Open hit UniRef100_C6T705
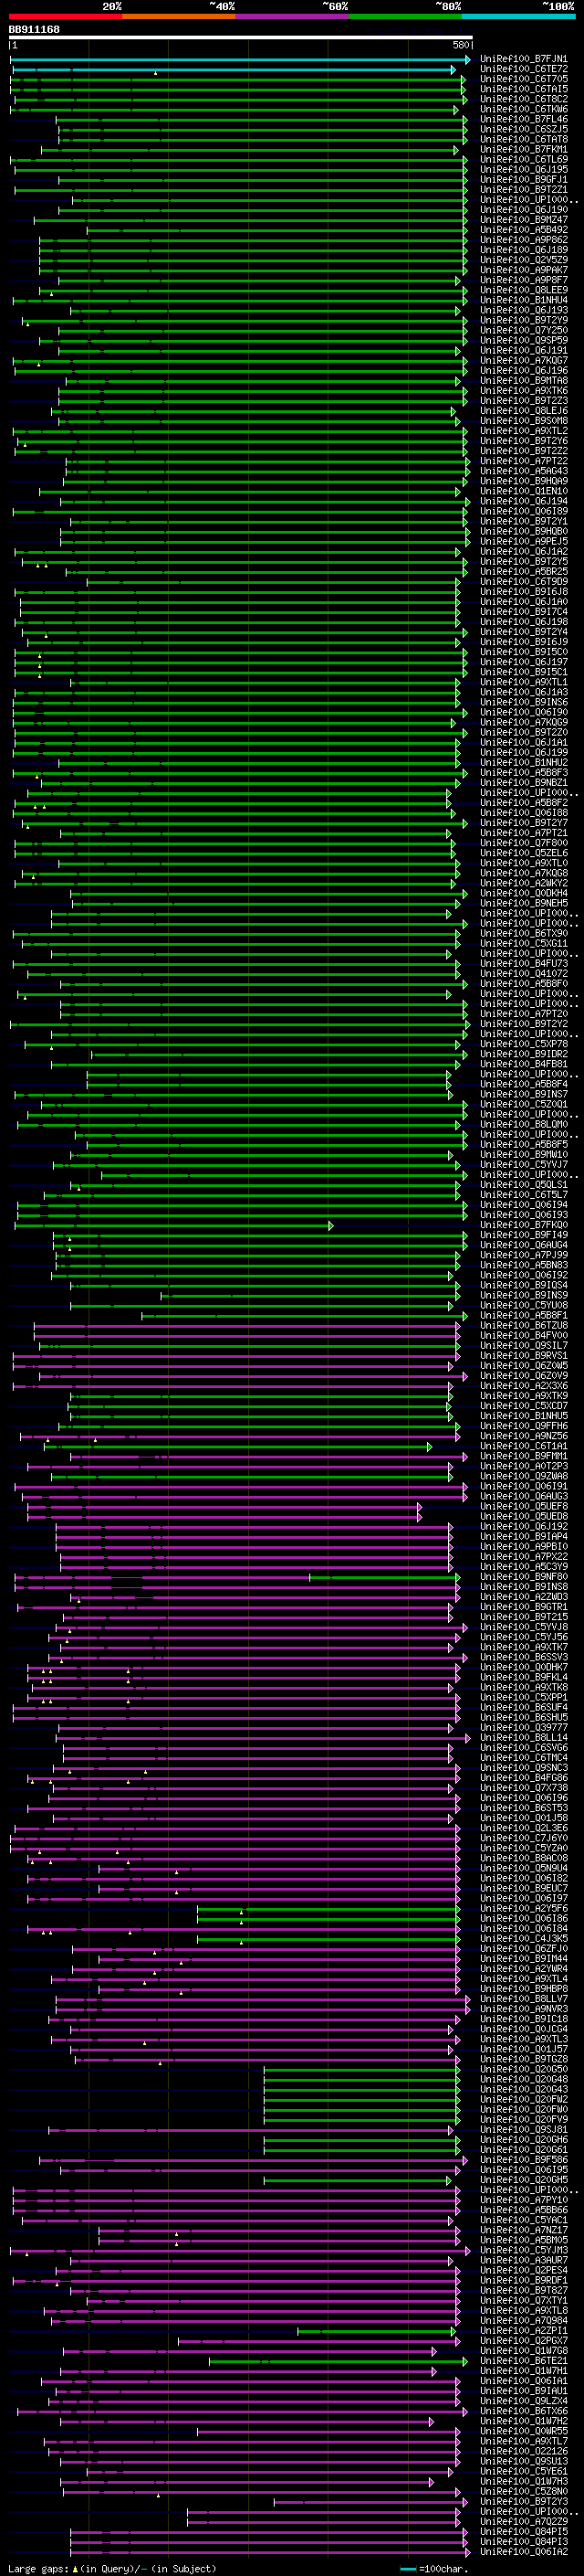 coord(523,79)
